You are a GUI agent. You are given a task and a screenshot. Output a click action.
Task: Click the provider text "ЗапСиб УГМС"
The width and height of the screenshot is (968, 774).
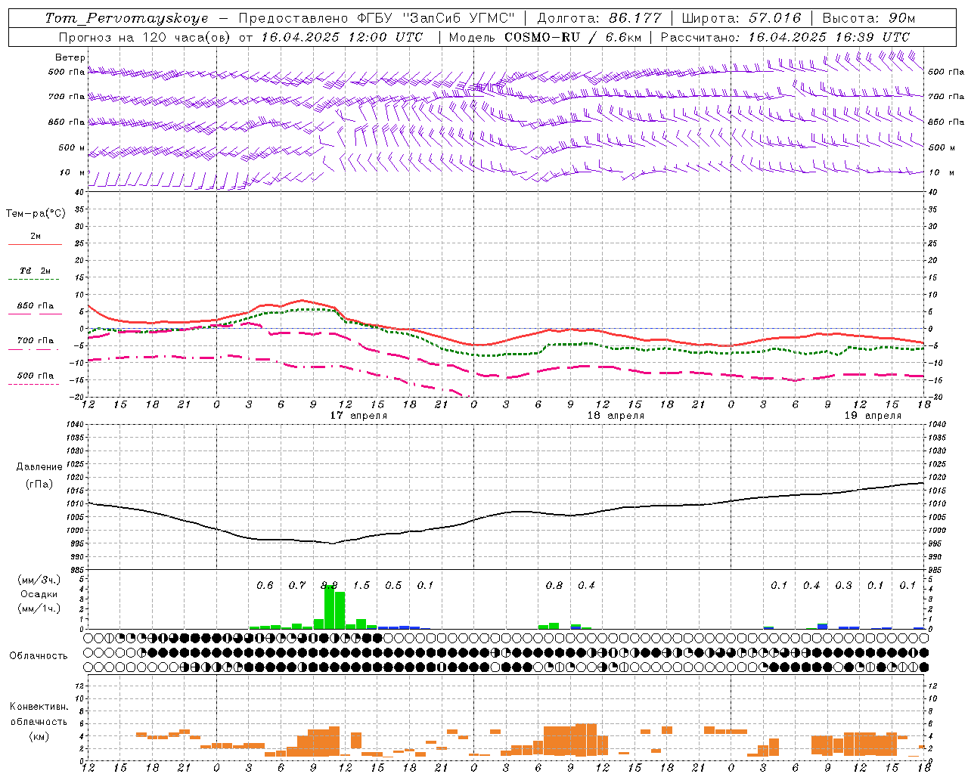[459, 18]
